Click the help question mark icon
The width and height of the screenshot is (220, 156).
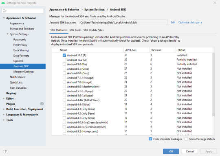[x=5, y=152]
